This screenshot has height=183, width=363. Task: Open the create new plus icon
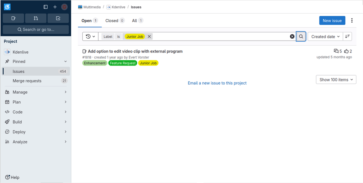pyautogui.click(x=55, y=7)
